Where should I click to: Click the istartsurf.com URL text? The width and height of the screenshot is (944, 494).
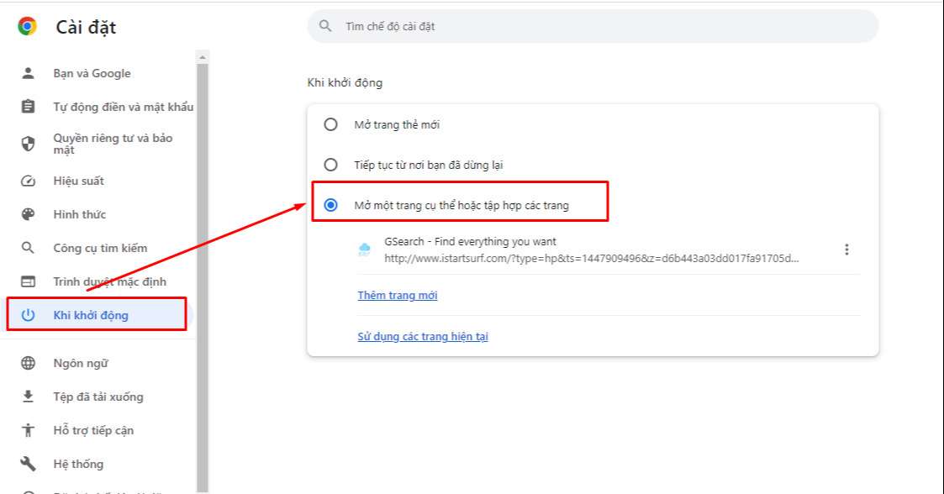(x=592, y=258)
